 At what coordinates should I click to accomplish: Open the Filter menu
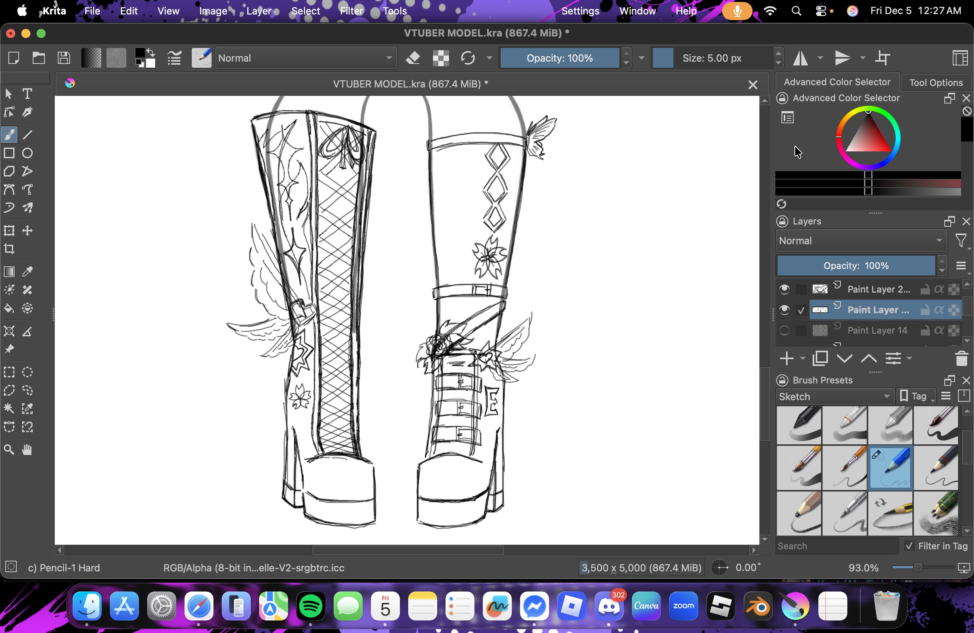tap(351, 11)
